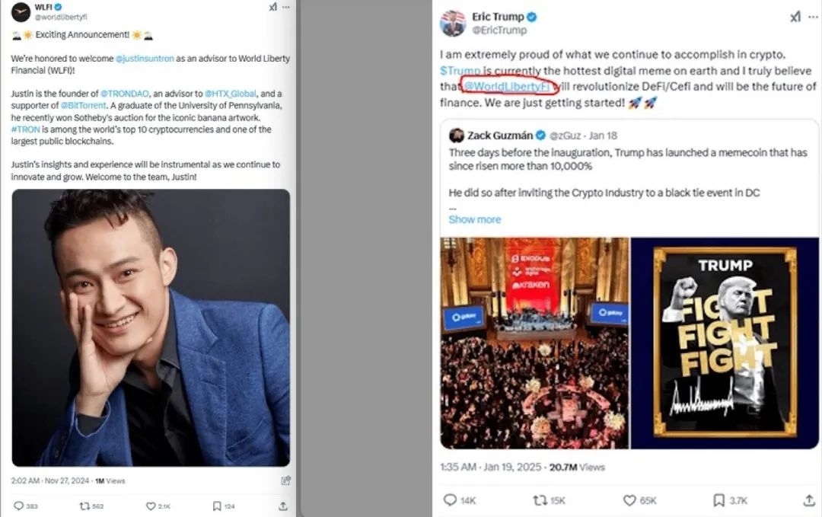
Task: Open the @justinsuntron mention link
Action: pyautogui.click(x=146, y=59)
